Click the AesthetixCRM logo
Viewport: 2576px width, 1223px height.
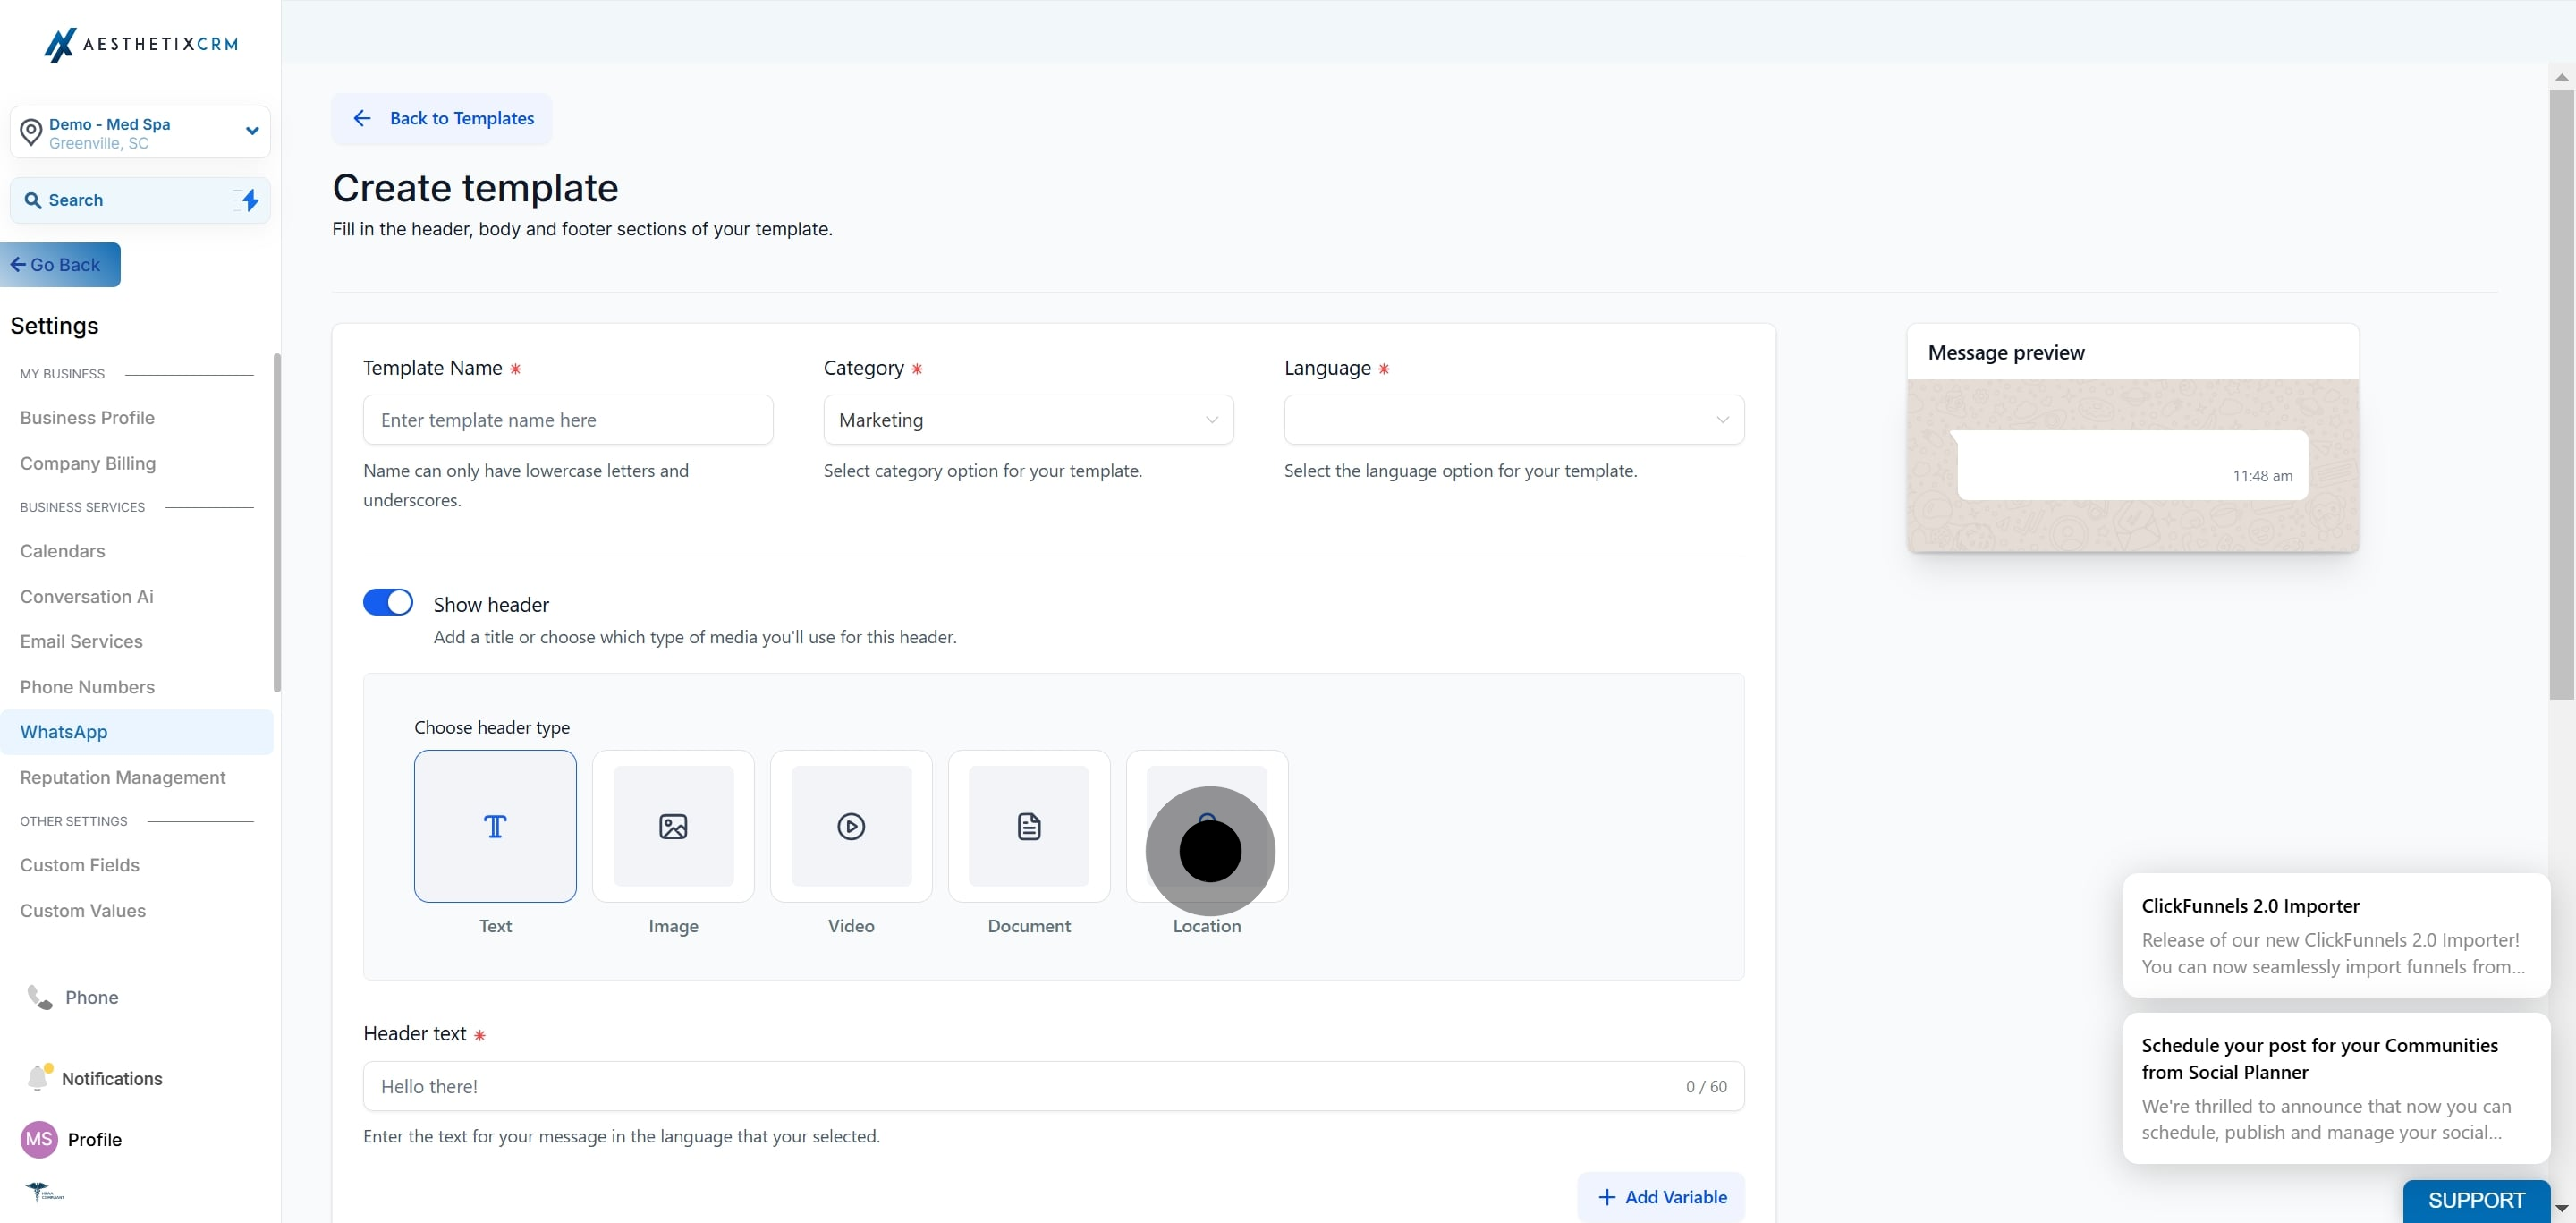point(141,44)
